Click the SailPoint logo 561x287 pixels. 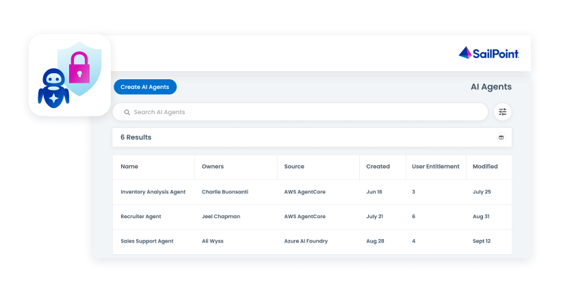[488, 53]
